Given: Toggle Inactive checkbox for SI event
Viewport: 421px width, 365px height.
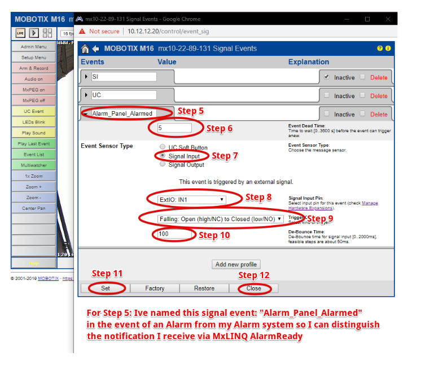Looking at the screenshot, I should coord(327,77).
